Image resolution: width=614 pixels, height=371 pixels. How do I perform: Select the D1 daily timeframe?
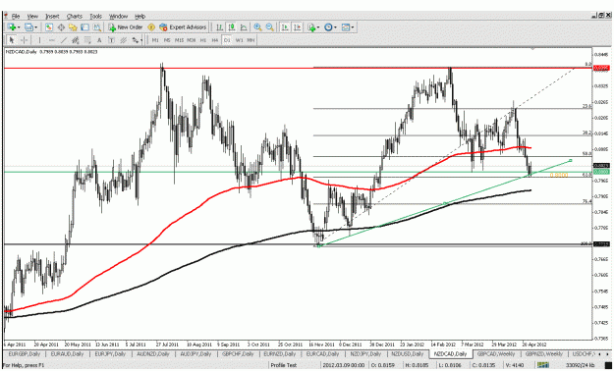tap(227, 40)
